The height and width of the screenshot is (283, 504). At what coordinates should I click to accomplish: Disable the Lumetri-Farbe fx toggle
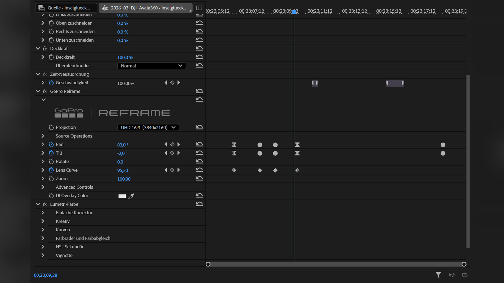click(x=45, y=204)
